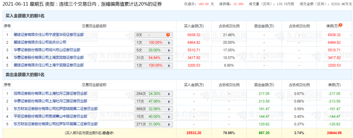Expand stats arrow for 华泰证券上海武定路 buyer
Screen dimensions: 353x138
point(169,58)
